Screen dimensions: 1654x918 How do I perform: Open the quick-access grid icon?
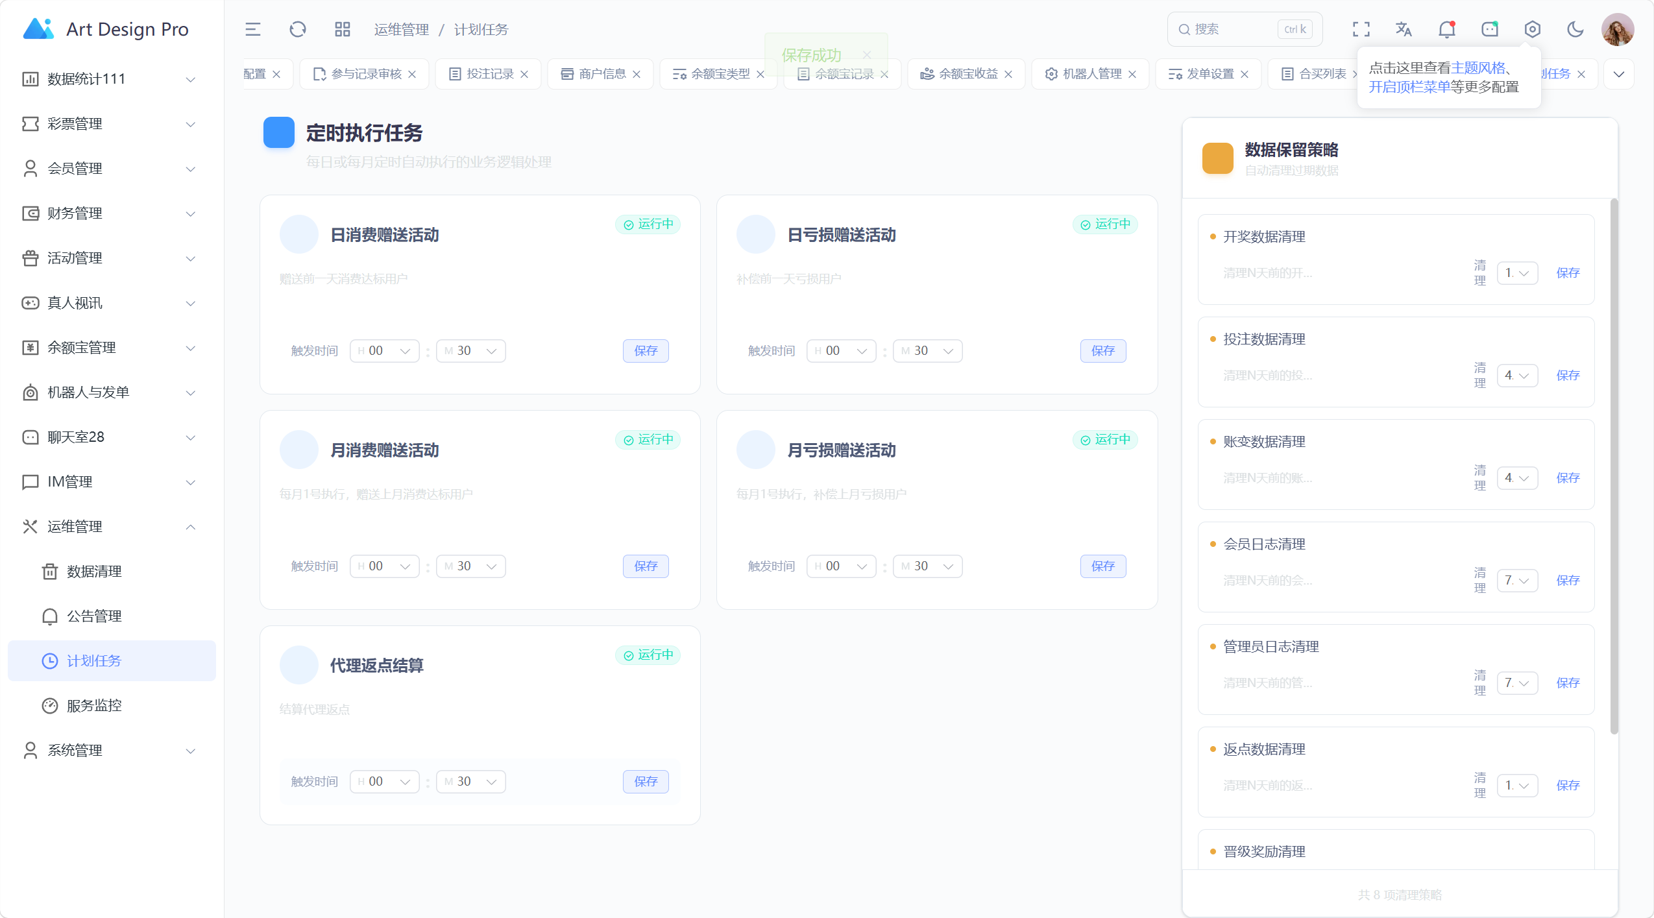(x=343, y=29)
